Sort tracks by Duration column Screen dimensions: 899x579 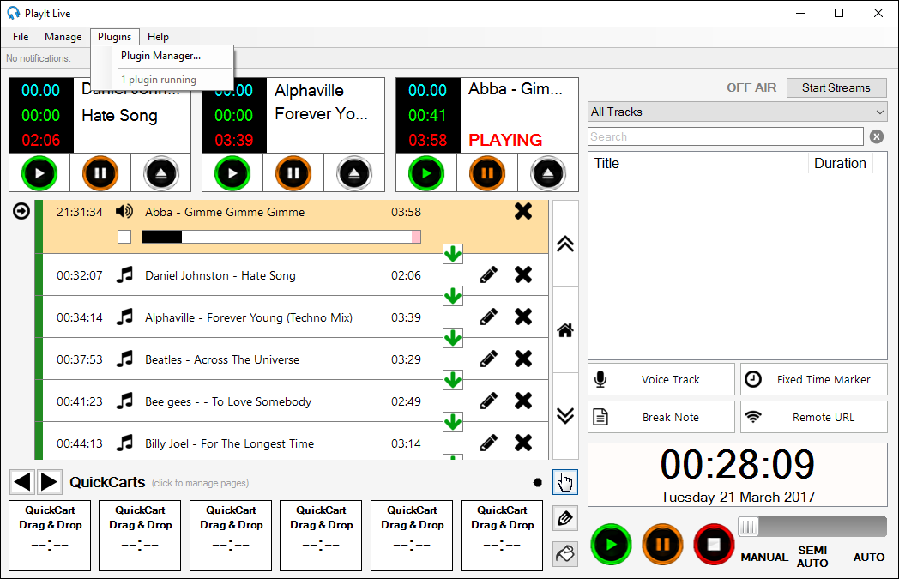click(x=840, y=163)
